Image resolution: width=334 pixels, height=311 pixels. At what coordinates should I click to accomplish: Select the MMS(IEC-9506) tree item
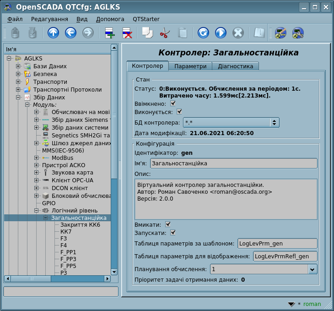coord(63,151)
